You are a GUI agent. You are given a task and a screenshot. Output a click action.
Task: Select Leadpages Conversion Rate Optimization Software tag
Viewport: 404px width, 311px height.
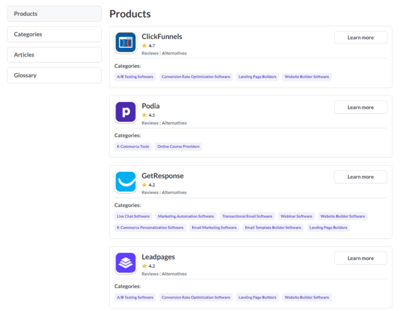click(196, 297)
